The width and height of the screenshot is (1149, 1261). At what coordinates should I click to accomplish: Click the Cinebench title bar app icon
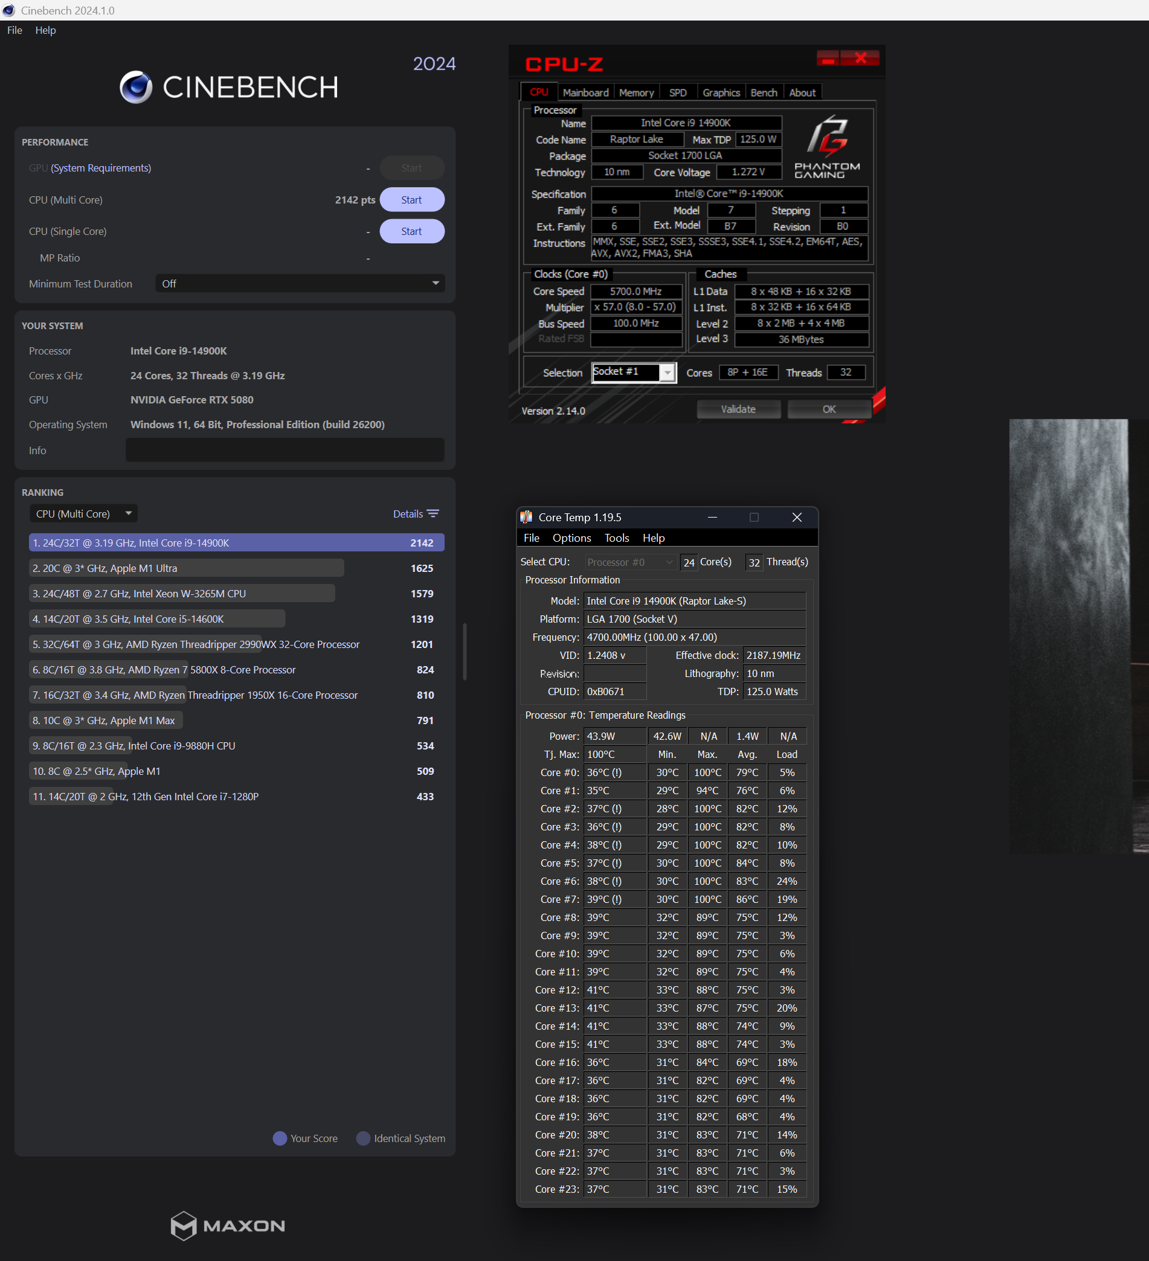[x=9, y=11]
